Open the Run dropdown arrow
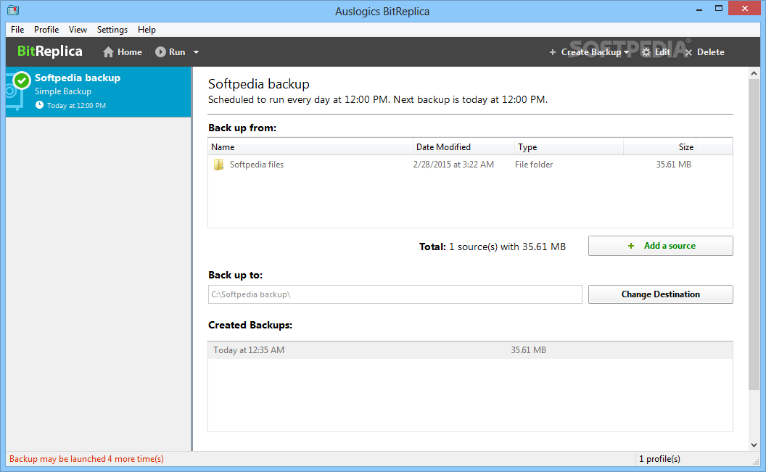The height and width of the screenshot is (472, 766). click(196, 52)
